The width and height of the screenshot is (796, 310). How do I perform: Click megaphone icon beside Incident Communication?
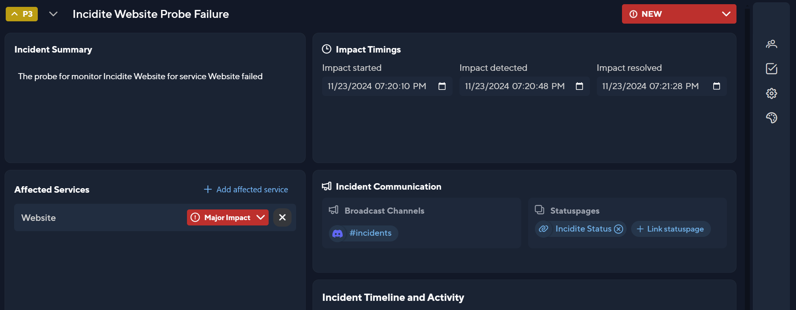[x=327, y=186]
